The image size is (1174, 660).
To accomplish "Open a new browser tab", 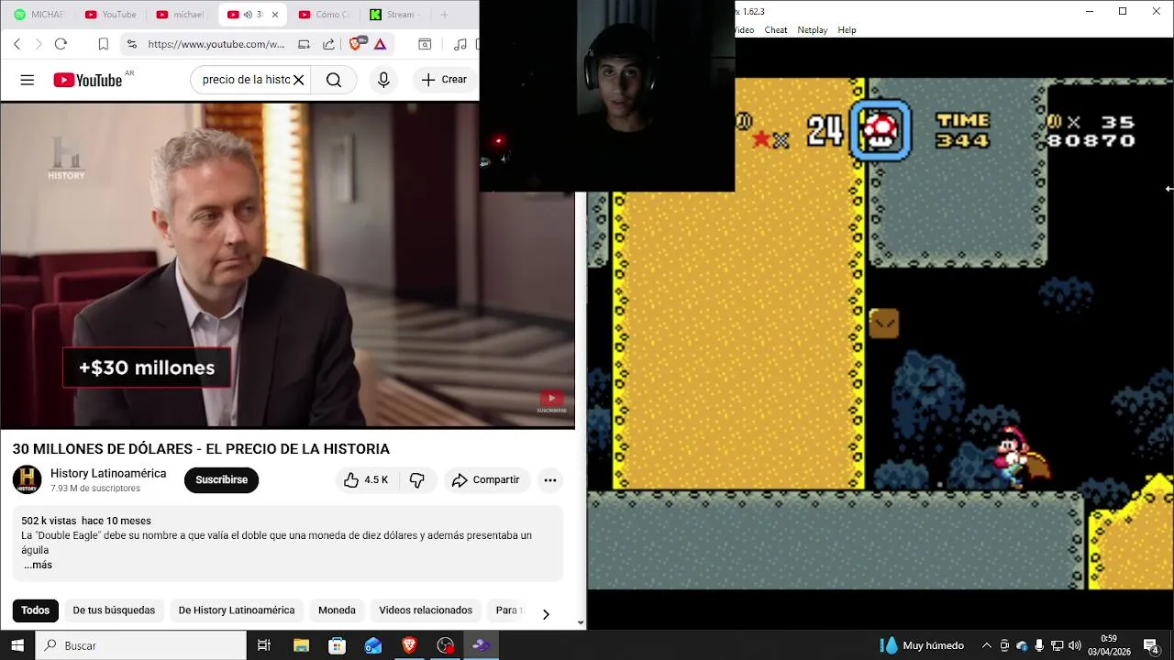I will (444, 15).
